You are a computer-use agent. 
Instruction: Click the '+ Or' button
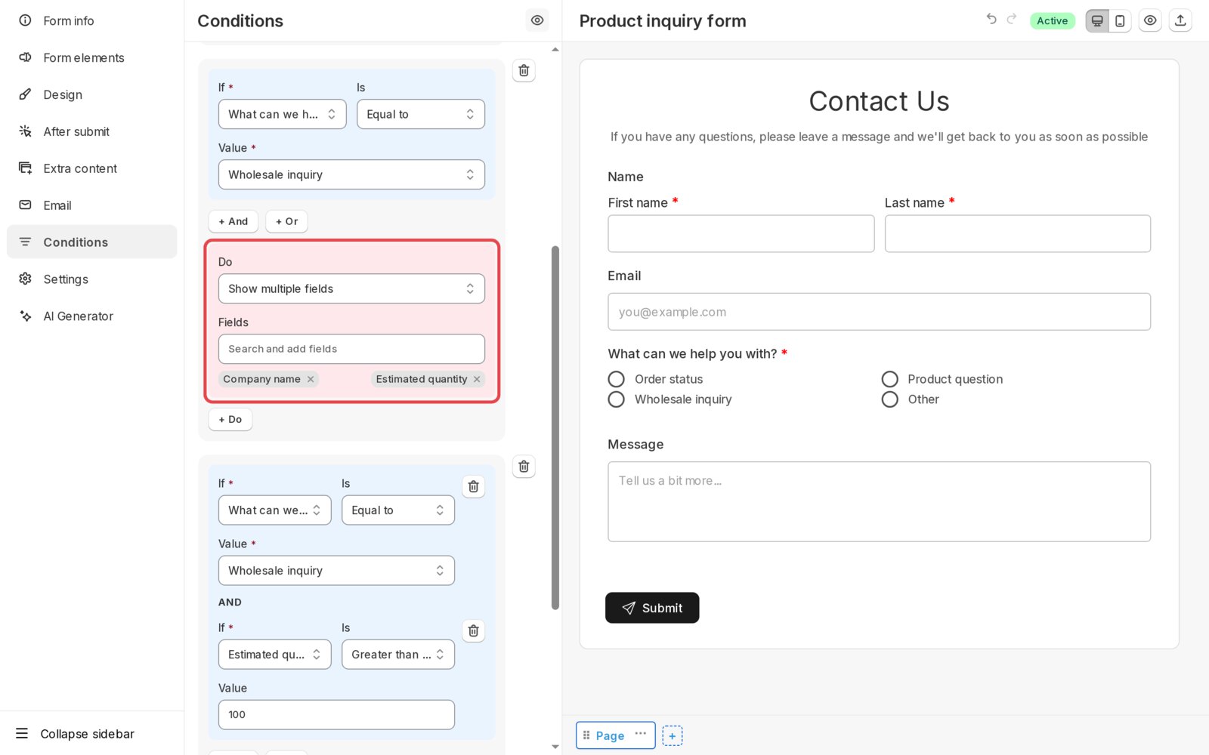pyautogui.click(x=286, y=221)
